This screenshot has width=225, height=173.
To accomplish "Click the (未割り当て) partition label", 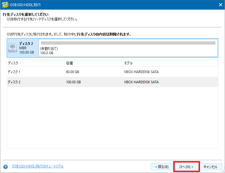I will click(49, 49).
